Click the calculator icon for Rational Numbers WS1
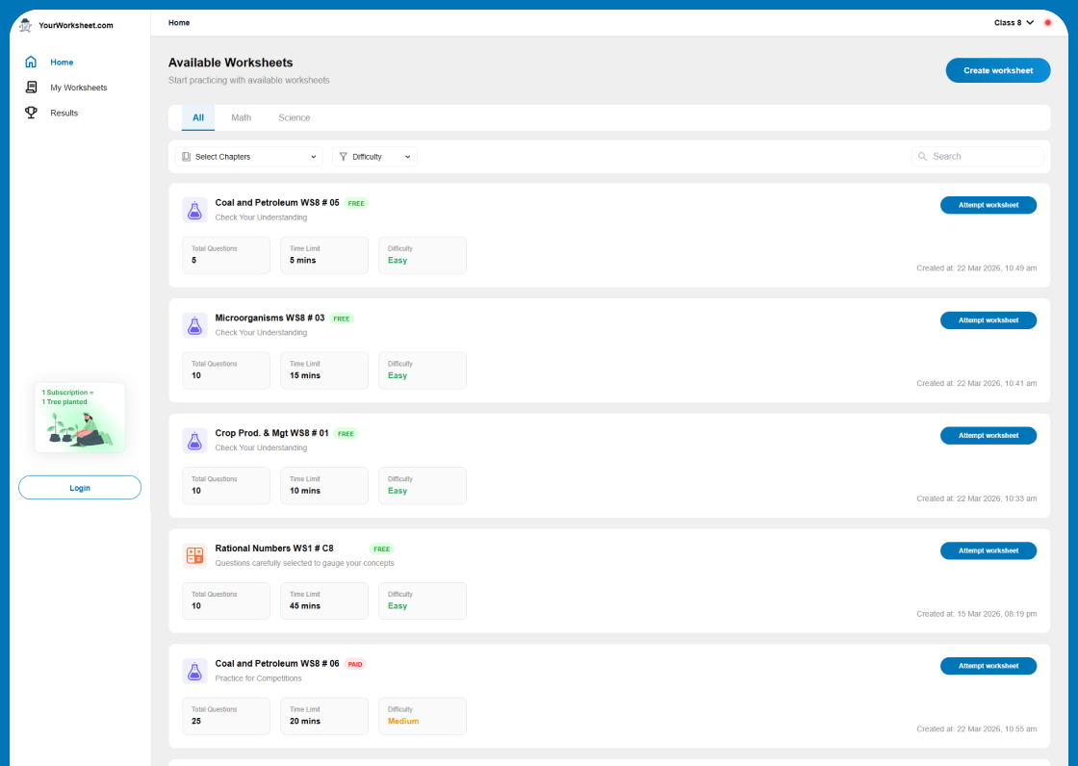This screenshot has width=1078, height=766. [x=194, y=556]
